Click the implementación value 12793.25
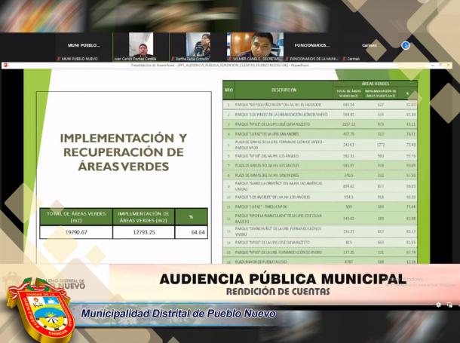 [143, 233]
